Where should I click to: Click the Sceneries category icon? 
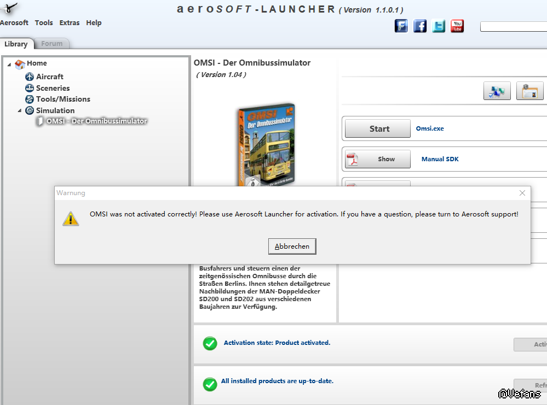[30, 88]
